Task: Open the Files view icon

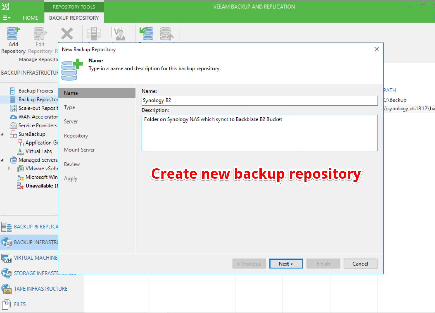Action: click(6, 304)
